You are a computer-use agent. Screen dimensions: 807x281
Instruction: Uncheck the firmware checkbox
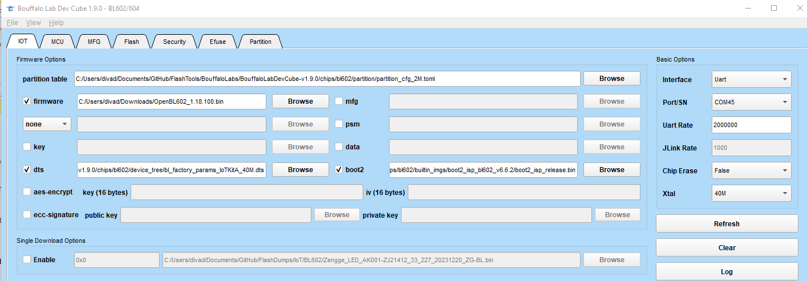[x=27, y=101]
